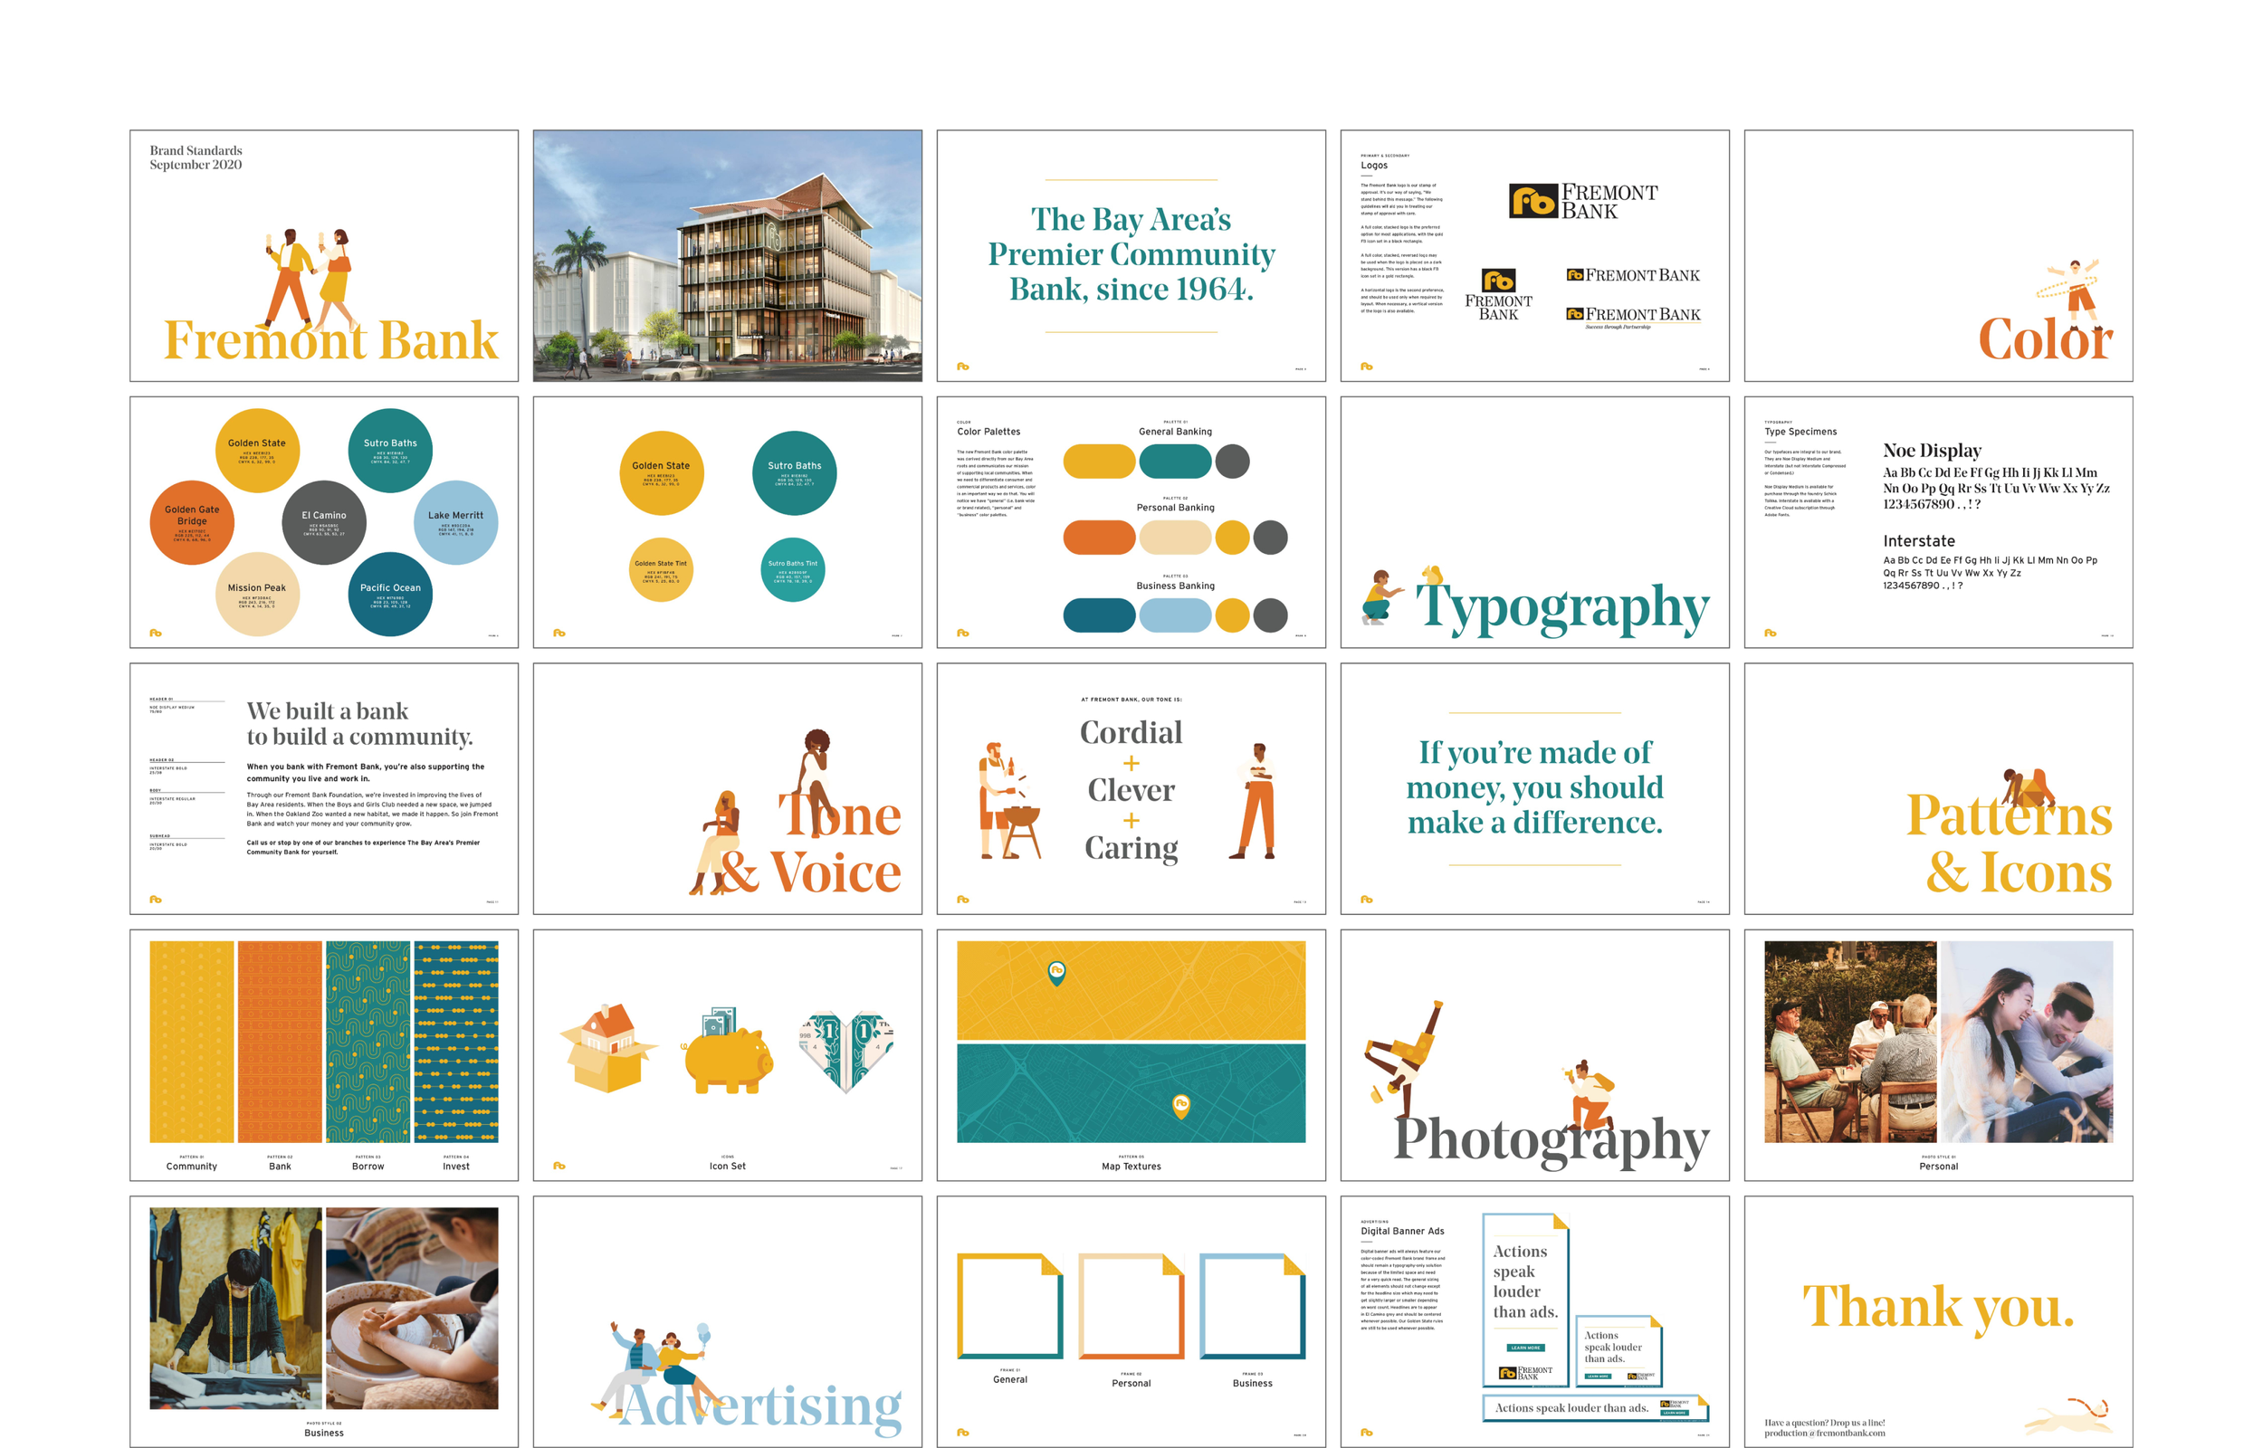The width and height of the screenshot is (2263, 1448).
Task: Click the map pin on the teal map texture
Action: click(x=1181, y=1106)
